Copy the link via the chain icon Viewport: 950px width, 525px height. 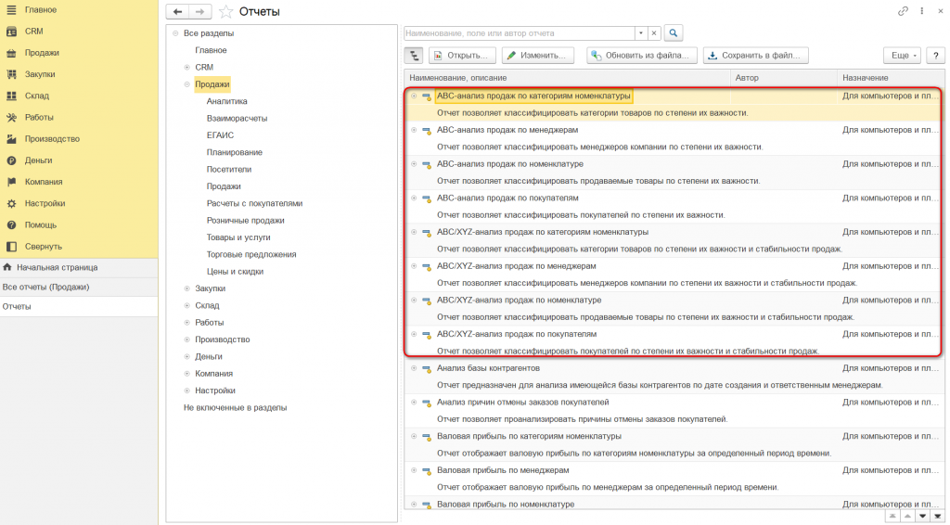pyautogui.click(x=903, y=11)
